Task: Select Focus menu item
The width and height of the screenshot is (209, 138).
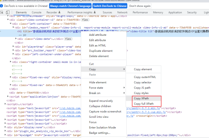Action: pyautogui.click(x=103, y=122)
